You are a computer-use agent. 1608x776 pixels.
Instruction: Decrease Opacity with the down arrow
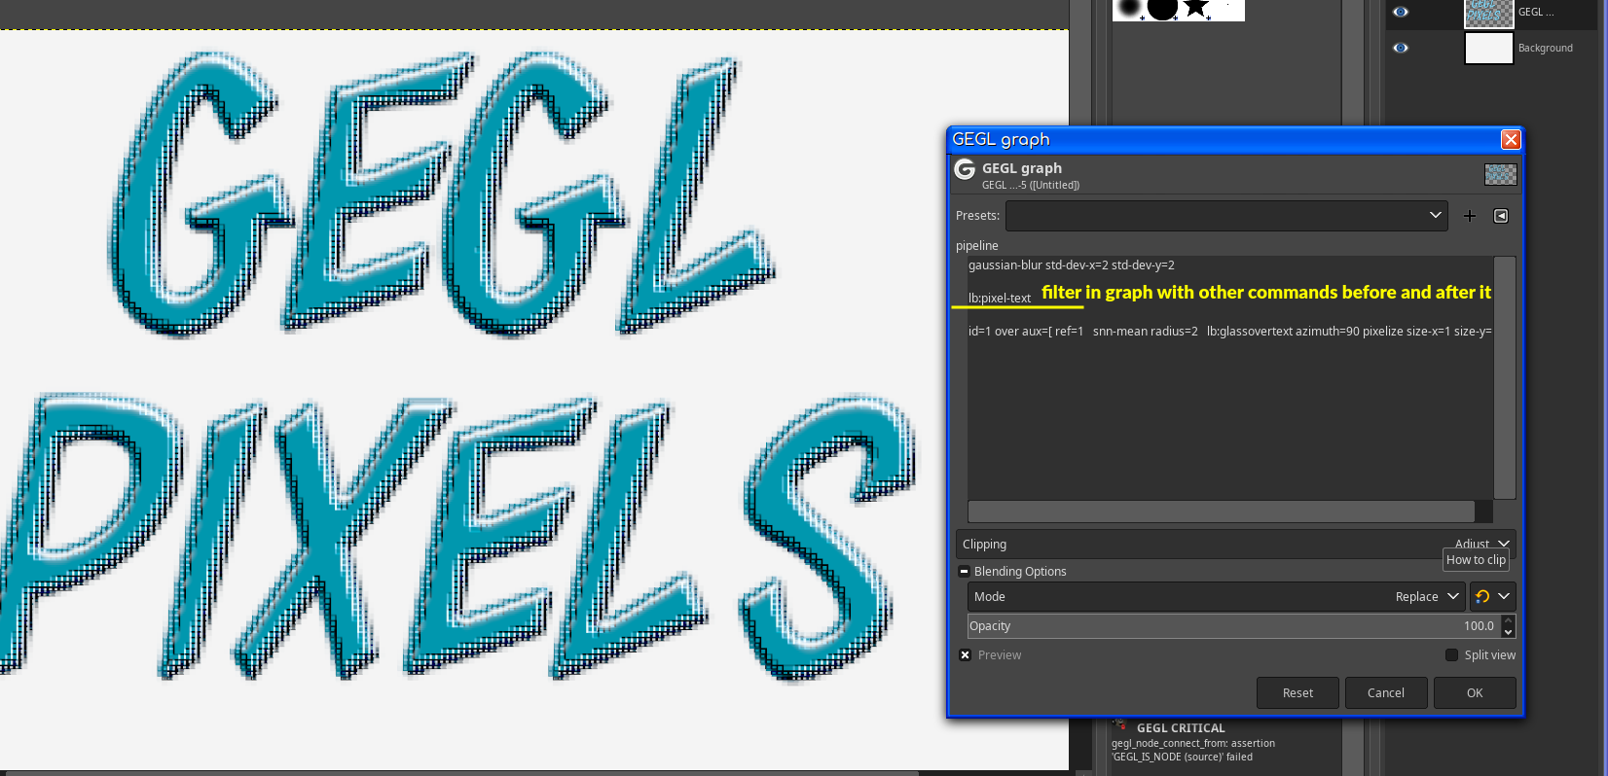pyautogui.click(x=1509, y=632)
